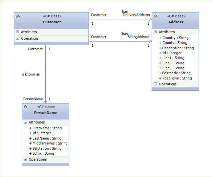Collapse the Customer class chevron icon

pos(18,16)
